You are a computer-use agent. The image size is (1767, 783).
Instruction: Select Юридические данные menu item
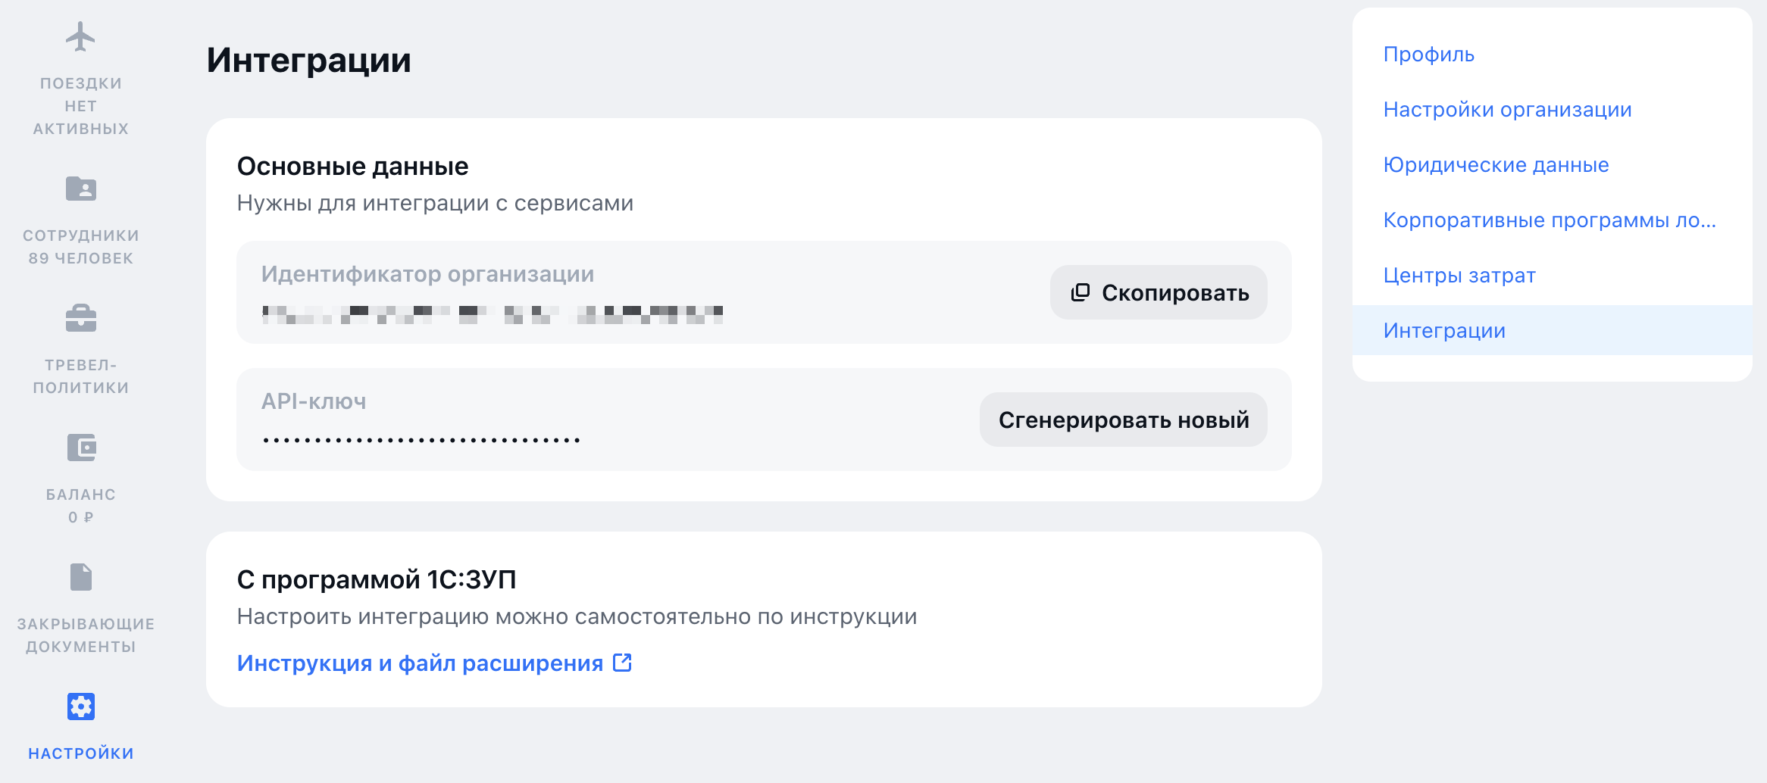coord(1496,165)
